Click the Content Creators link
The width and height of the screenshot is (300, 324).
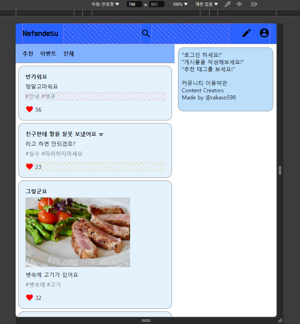202,90
